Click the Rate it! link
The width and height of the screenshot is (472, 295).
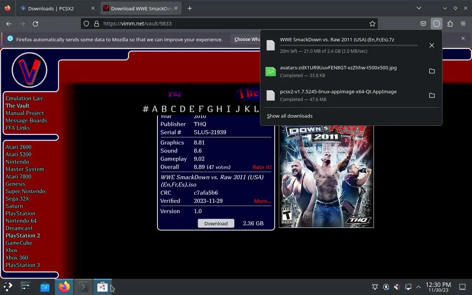click(x=262, y=167)
